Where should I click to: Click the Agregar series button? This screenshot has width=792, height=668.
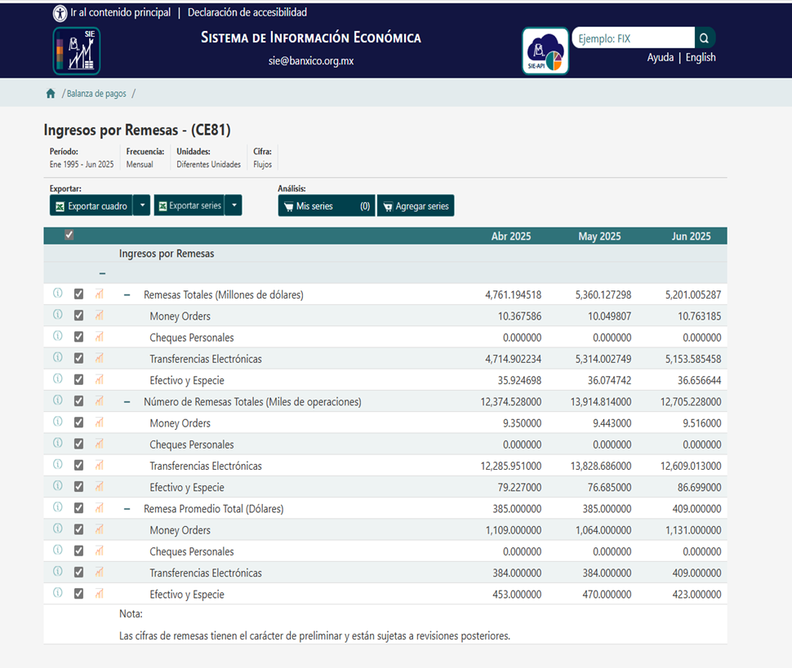point(416,206)
